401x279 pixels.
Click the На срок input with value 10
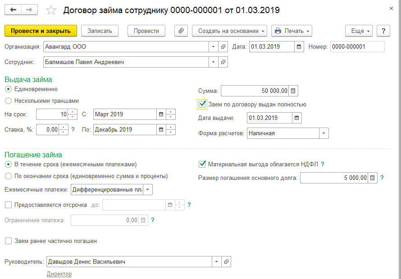52,114
